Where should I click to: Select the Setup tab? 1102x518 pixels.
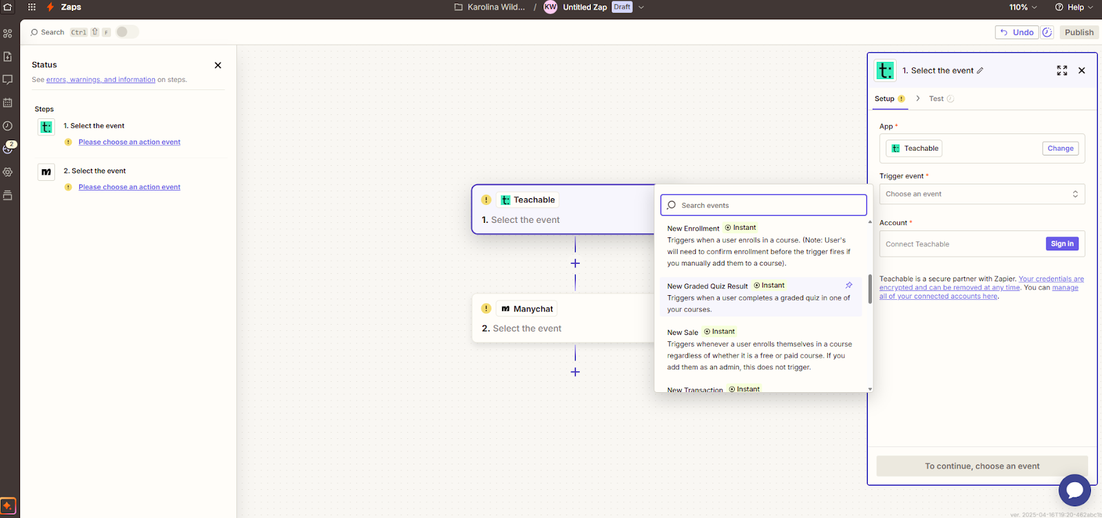884,99
